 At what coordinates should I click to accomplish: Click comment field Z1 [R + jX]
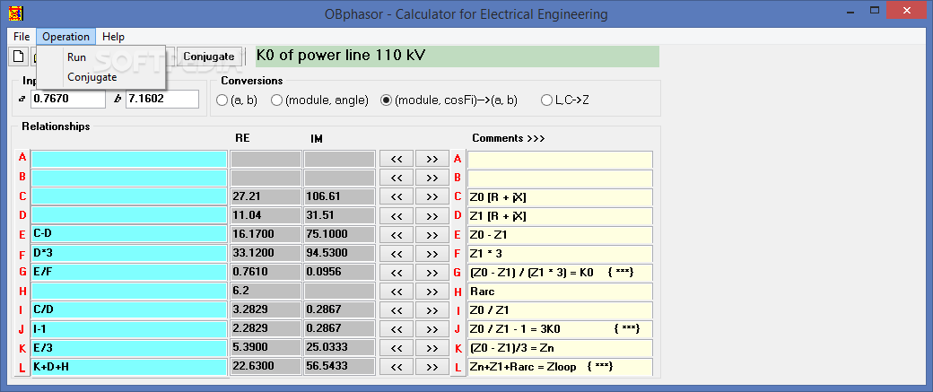[x=560, y=216]
